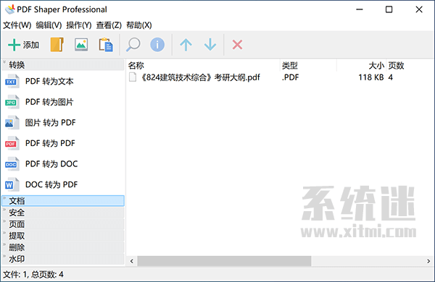The height and width of the screenshot is (282, 435).
Task: Open the 编辑(V) menu
Action: [x=49, y=25]
